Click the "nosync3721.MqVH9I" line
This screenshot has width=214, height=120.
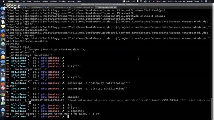click(20, 36)
